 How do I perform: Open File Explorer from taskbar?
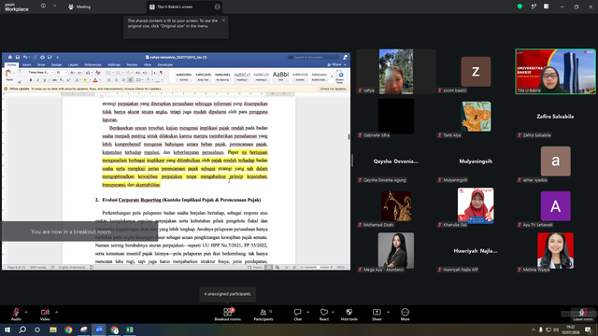point(53,329)
